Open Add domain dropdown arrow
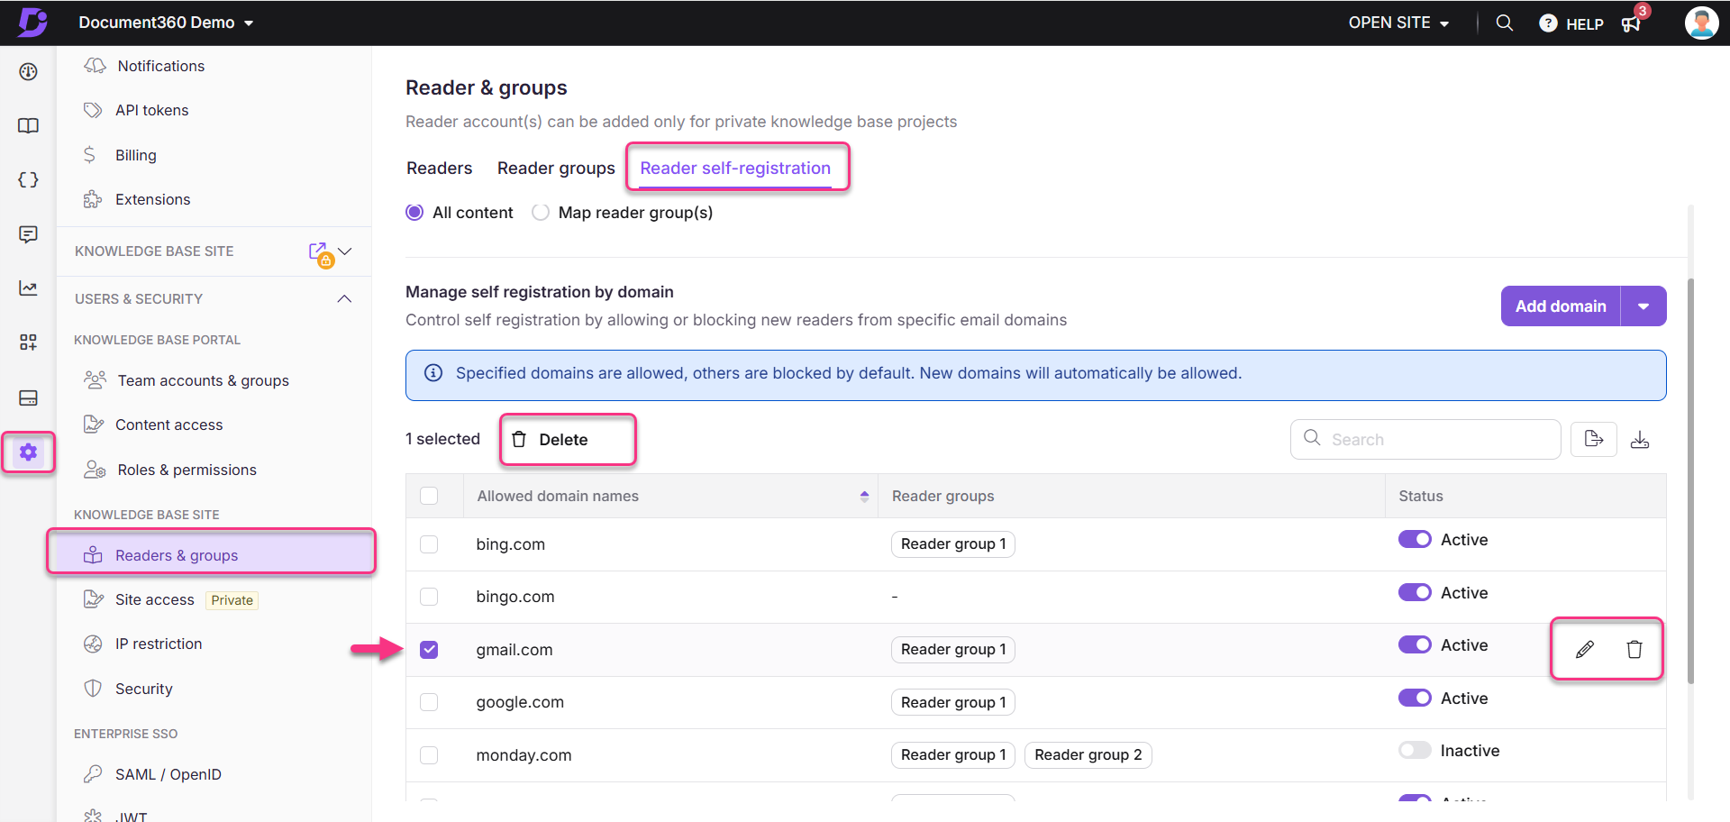 click(1643, 306)
